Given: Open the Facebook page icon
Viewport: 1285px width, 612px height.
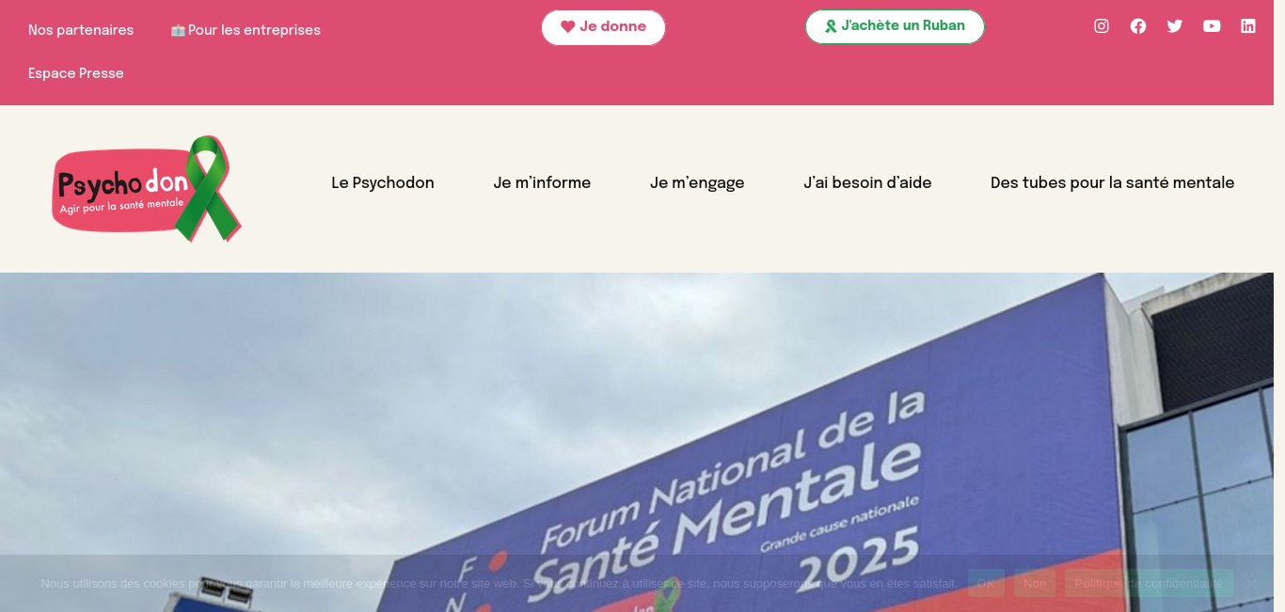Looking at the screenshot, I should click(1138, 26).
